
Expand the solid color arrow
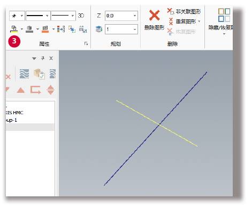click(x=37, y=29)
